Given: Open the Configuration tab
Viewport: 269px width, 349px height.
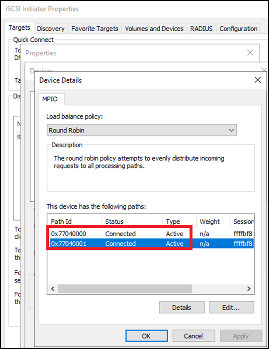Looking at the screenshot, I should coord(238,29).
